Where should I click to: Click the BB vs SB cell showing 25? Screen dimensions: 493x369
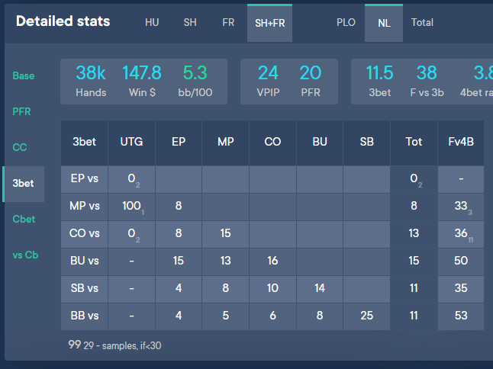click(366, 316)
